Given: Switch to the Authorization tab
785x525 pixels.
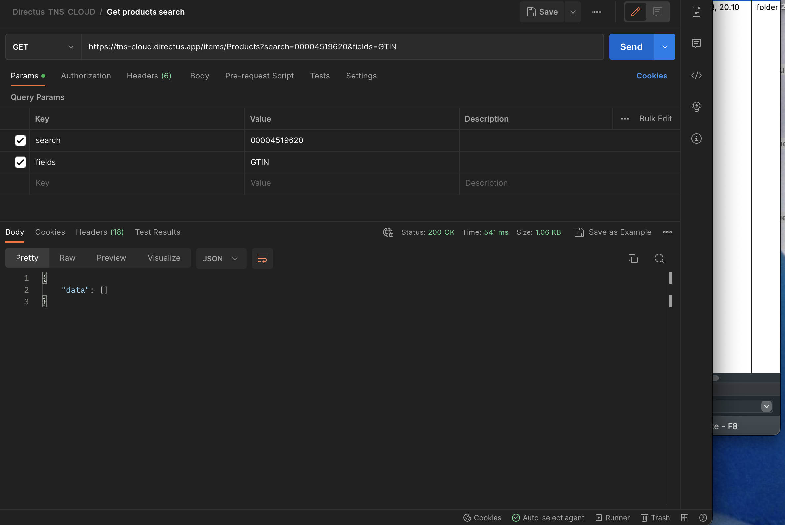Looking at the screenshot, I should [x=86, y=76].
